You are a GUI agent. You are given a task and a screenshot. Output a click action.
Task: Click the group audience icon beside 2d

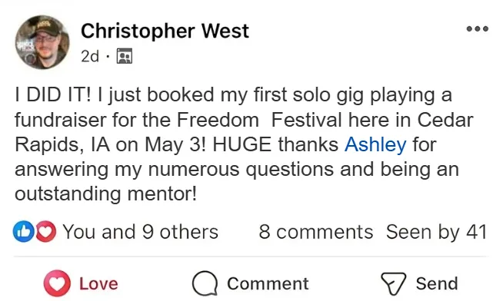125,56
